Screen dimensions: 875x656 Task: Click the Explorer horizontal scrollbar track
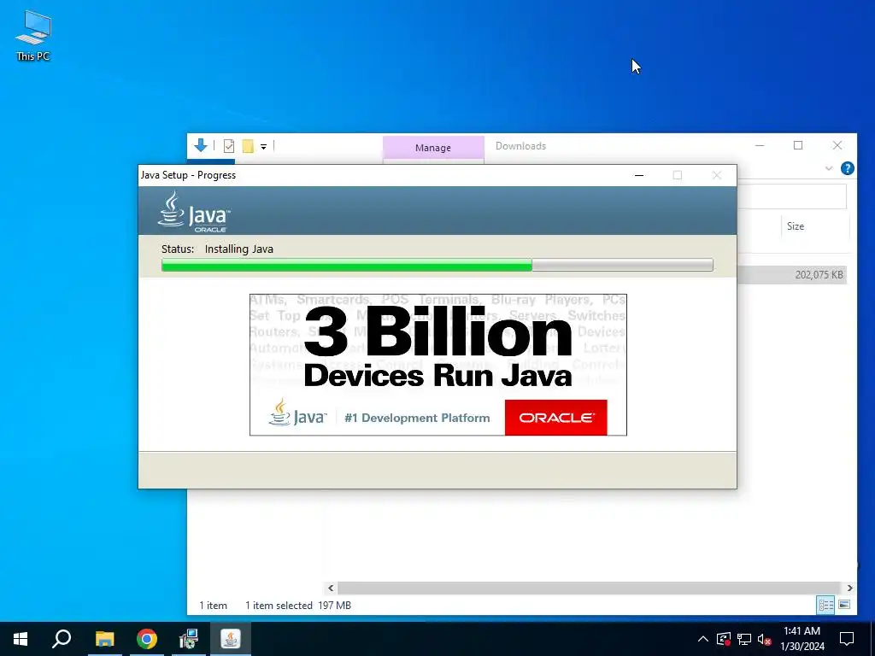click(589, 588)
